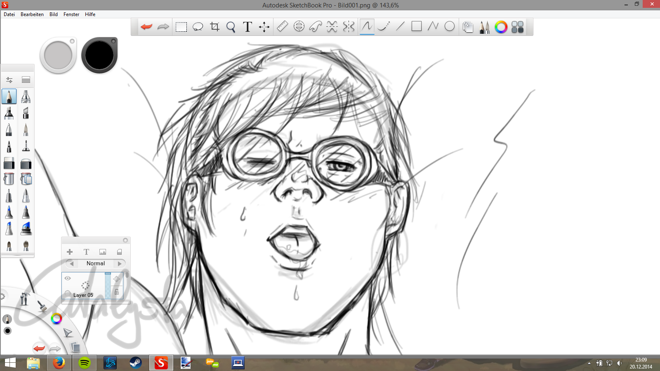Viewport: 660px width, 371px height.
Task: Hide Layer 05 using its eye icon
Action: 68,278
